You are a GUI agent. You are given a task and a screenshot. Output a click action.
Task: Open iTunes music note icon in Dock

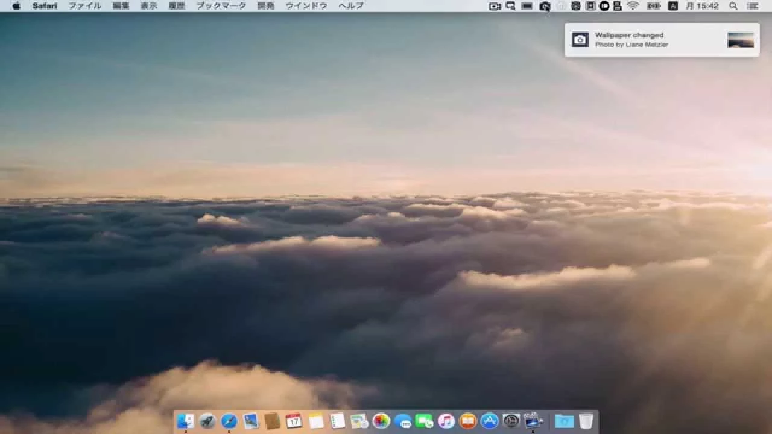[x=446, y=421]
